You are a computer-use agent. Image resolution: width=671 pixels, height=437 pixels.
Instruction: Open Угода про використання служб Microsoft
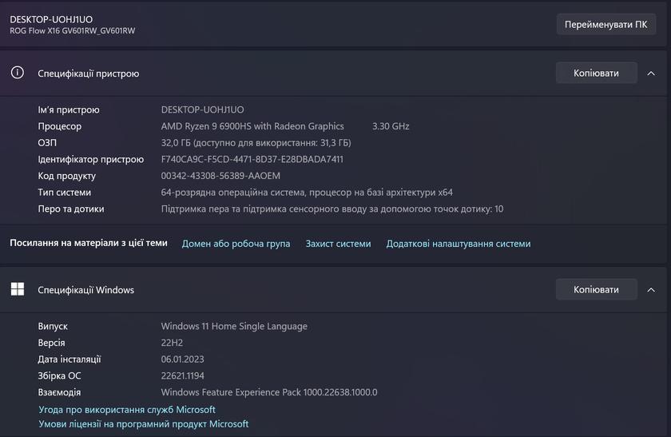point(127,409)
